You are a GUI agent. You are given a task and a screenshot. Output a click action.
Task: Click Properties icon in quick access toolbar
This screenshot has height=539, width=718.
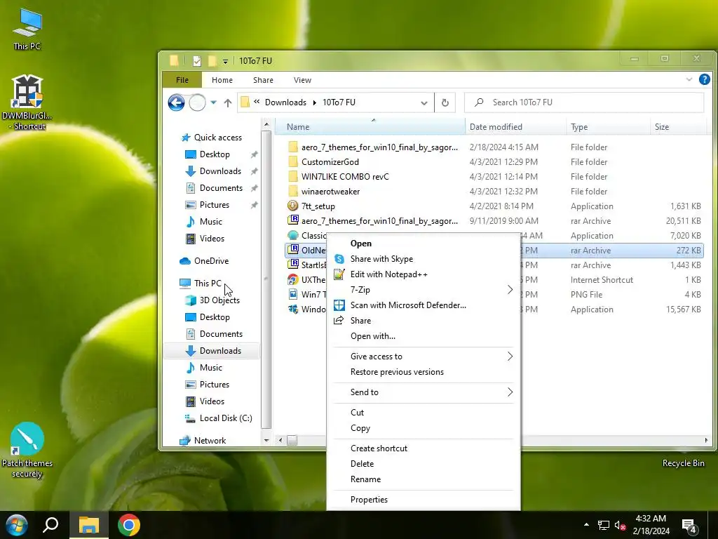point(197,60)
